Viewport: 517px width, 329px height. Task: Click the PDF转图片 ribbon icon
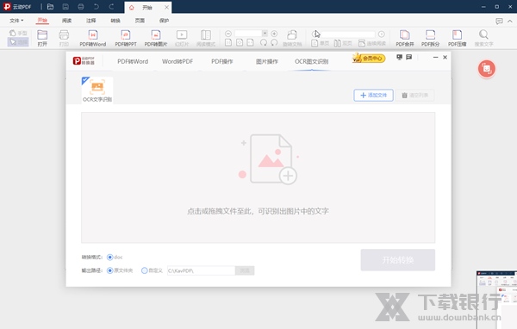pyautogui.click(x=156, y=38)
